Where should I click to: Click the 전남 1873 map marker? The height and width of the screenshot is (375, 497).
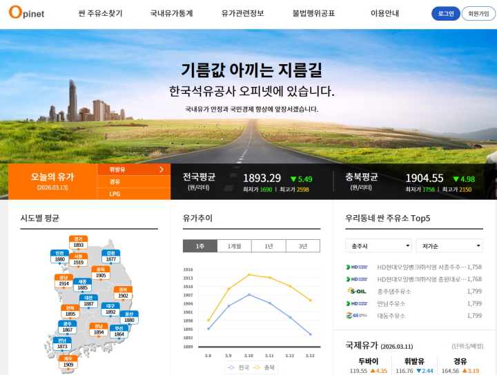62,343
